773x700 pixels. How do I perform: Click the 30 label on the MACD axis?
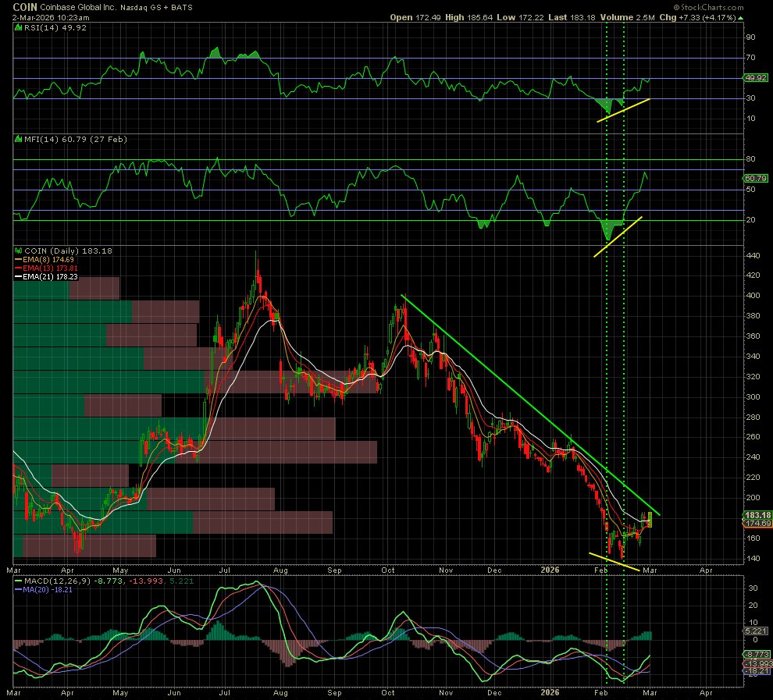point(753,588)
